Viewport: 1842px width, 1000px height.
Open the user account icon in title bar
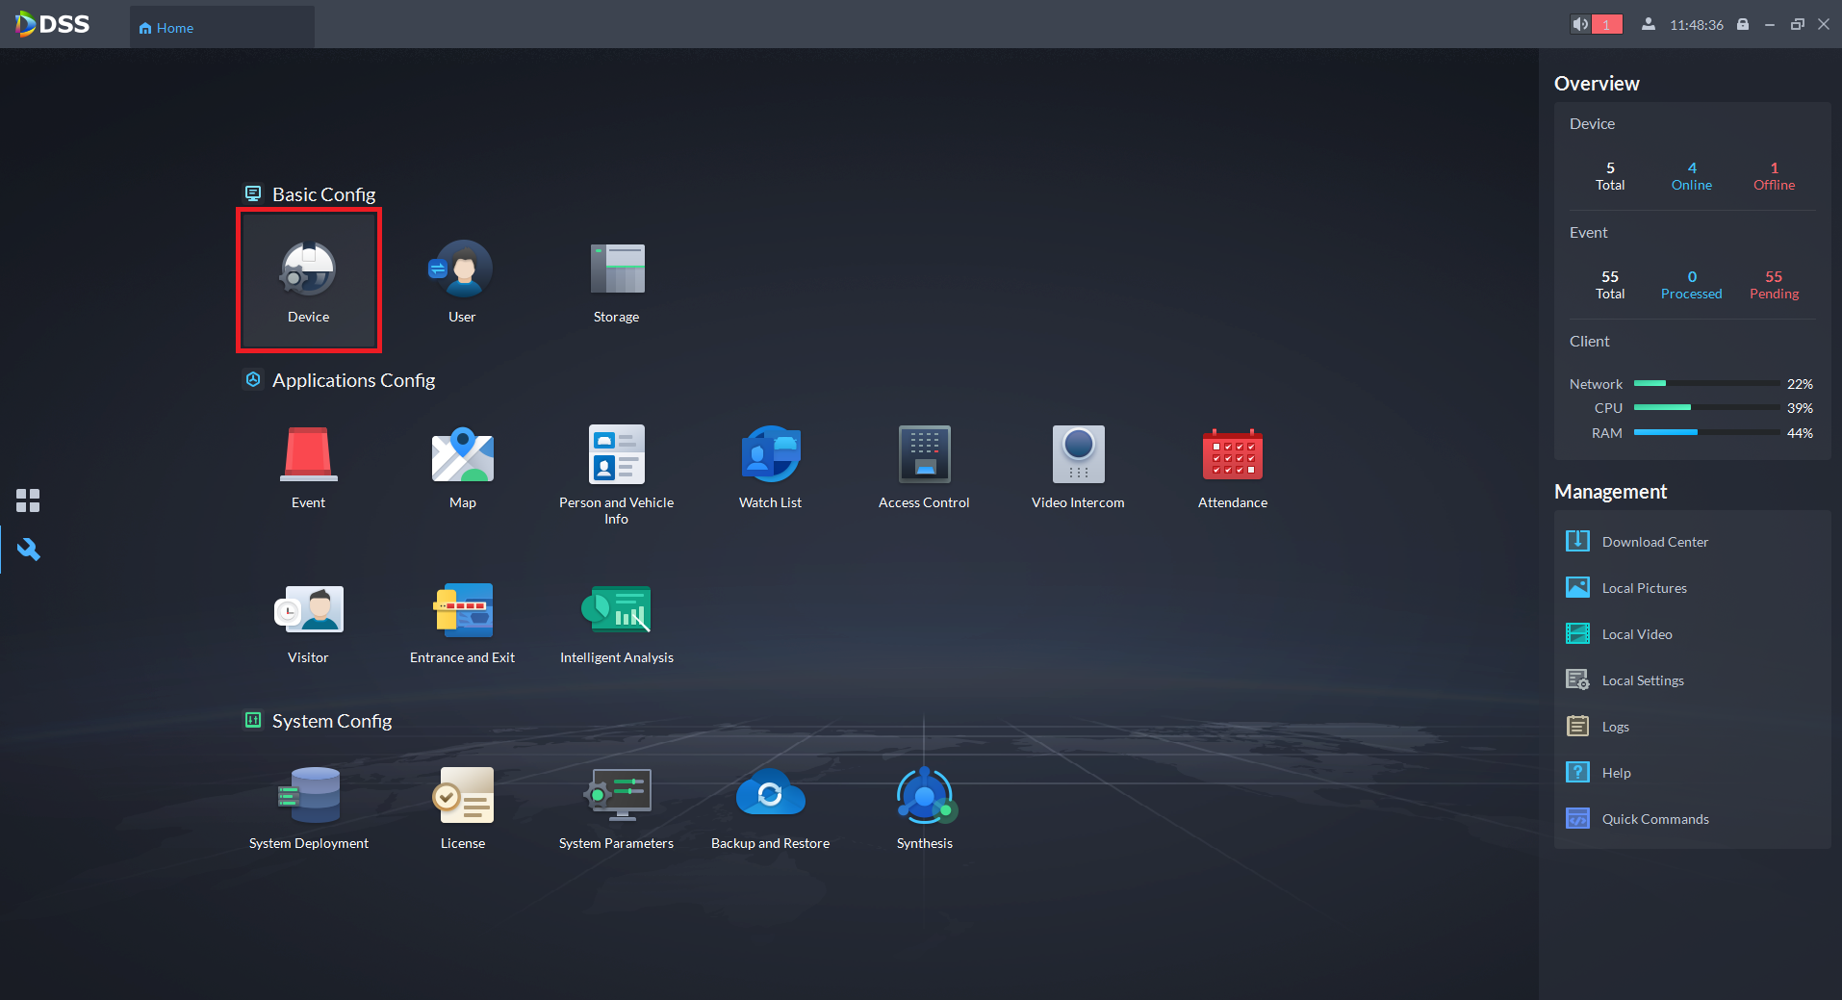click(x=1649, y=24)
